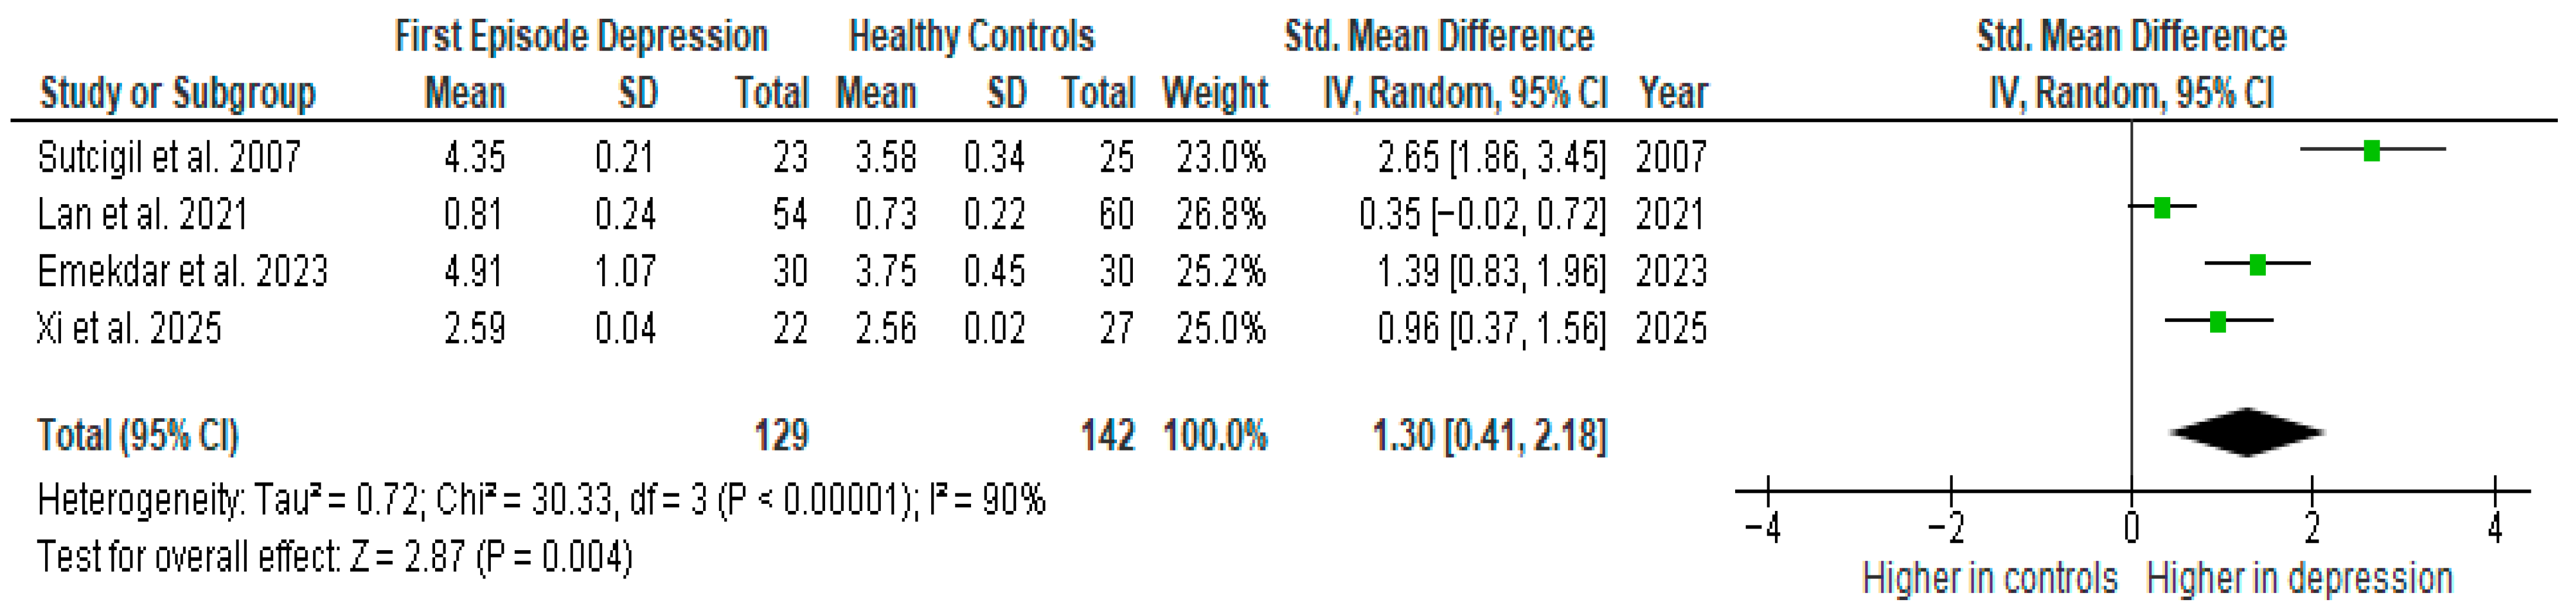2576x613 pixels.
Task: Click the green square for Lan 2021
Action: click(2162, 208)
